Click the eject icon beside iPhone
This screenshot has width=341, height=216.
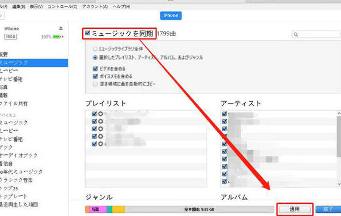(61, 28)
